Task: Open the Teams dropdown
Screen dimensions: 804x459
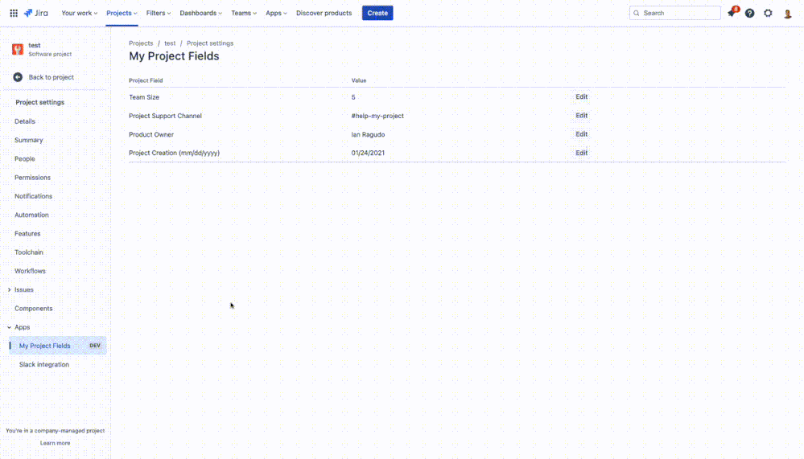Action: pyautogui.click(x=244, y=14)
